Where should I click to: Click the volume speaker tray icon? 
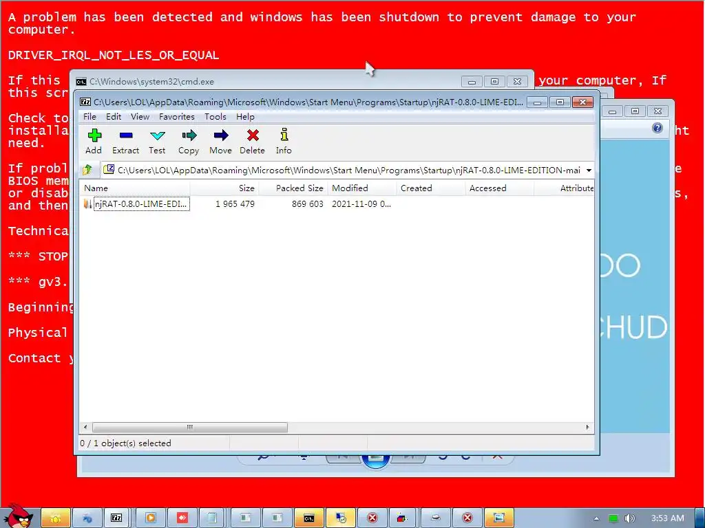[630, 518]
